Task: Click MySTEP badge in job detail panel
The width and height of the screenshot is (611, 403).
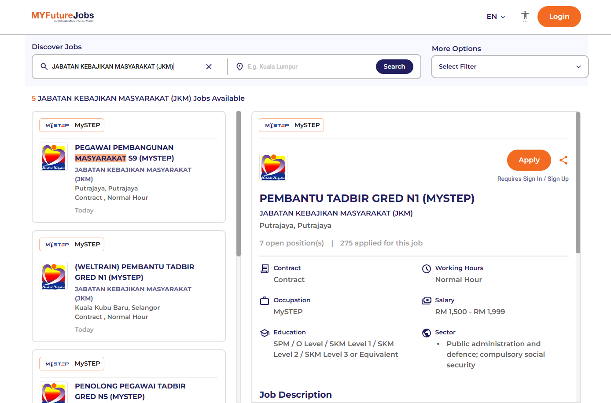Action: 291,125
